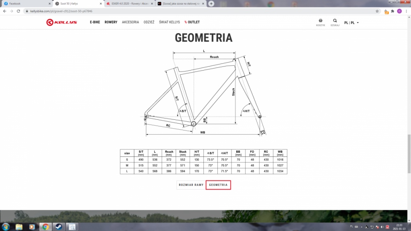Viewport: 411px width, 231px height.
Task: Open the ODZIEŻ menu
Action: coord(149,22)
